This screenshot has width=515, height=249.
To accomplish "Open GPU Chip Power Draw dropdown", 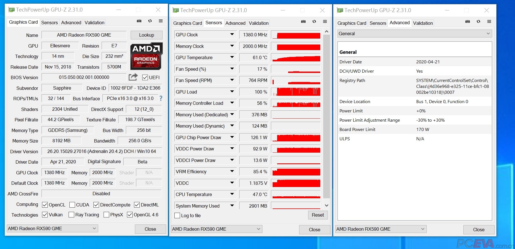I will click(x=232, y=137).
